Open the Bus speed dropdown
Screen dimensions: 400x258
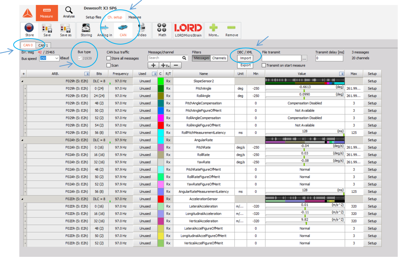coord(56,58)
